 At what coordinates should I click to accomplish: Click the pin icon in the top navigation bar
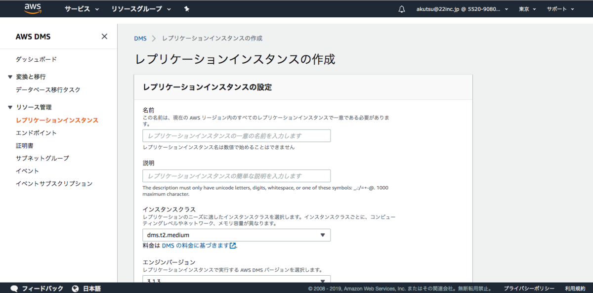click(187, 8)
